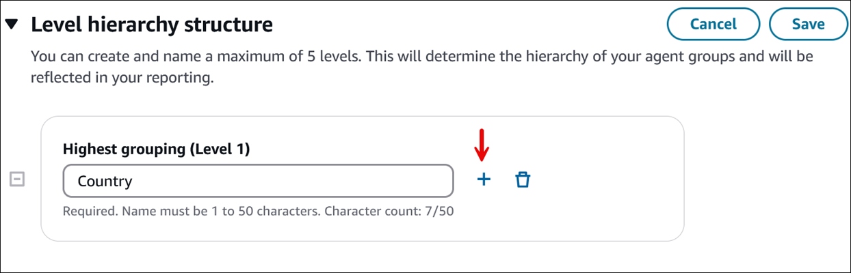This screenshot has width=851, height=273.
Task: Collapse the Level hierarchy structure section triangle
Action: point(12,25)
